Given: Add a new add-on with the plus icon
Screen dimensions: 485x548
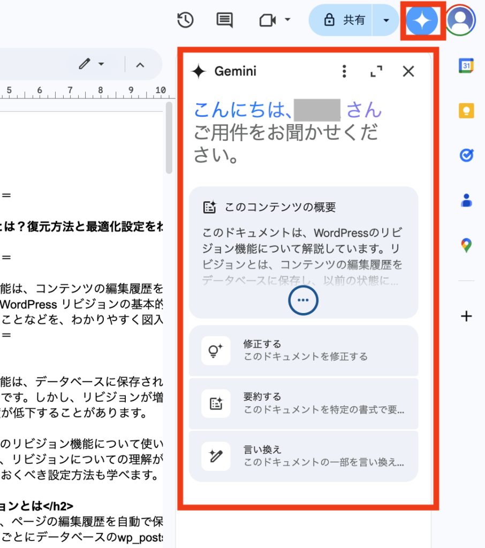Looking at the screenshot, I should point(466,316).
